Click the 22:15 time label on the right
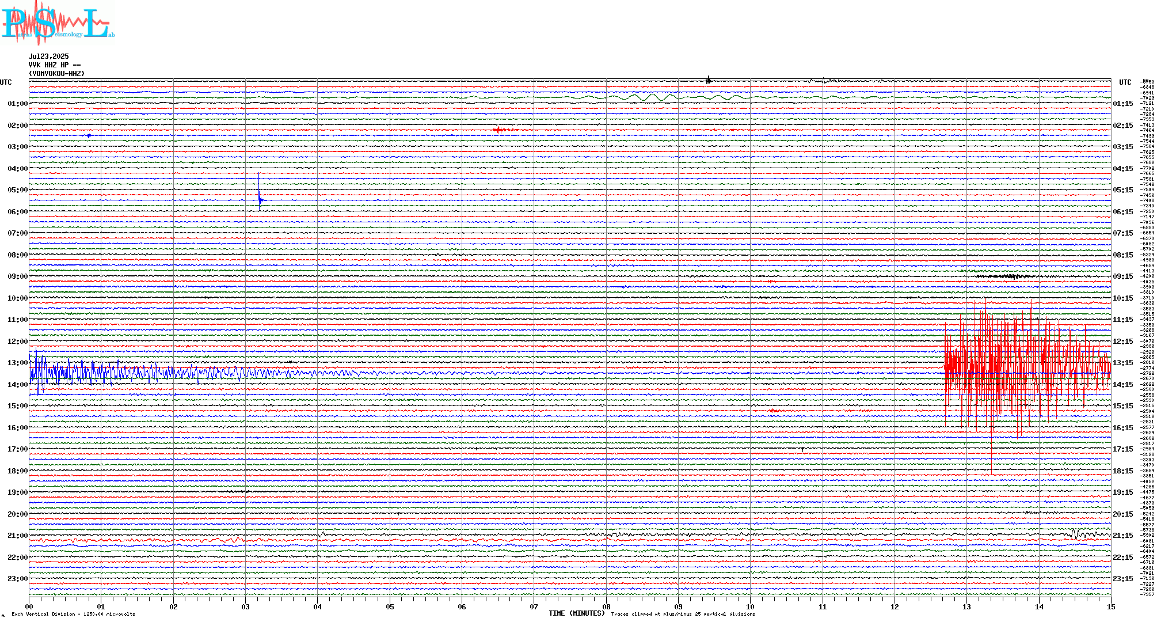The height and width of the screenshot is (622, 1157). (x=1123, y=557)
